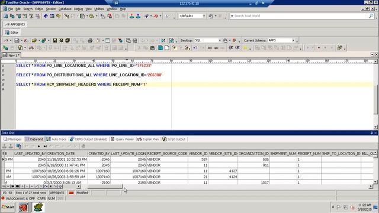Click the commit icon in Data Grid toolbar

point(4,146)
